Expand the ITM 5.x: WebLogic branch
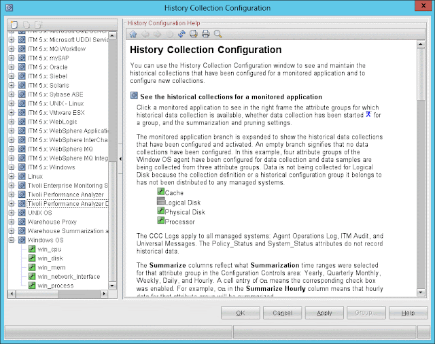 12,122
